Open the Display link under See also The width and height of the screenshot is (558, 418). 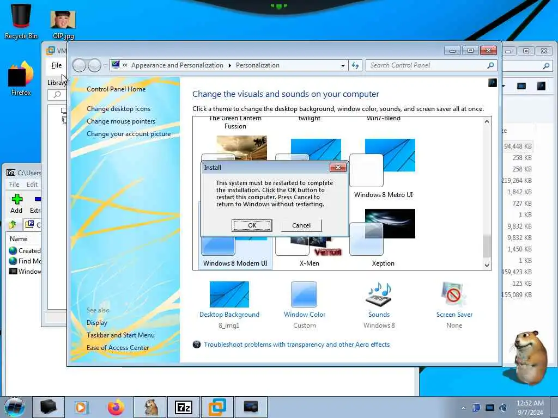click(97, 323)
